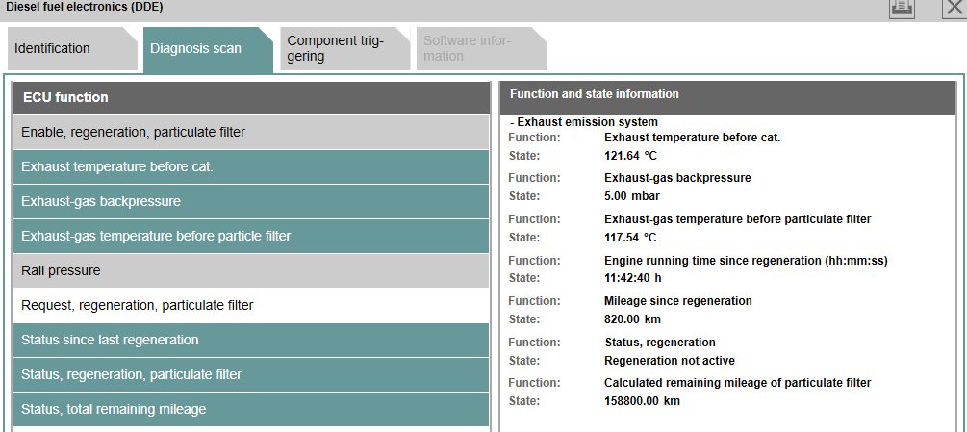Open the Software information tab
The width and height of the screenshot is (967, 432).
pos(481,49)
